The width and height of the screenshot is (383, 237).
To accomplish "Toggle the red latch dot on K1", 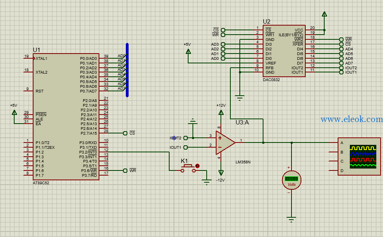I will (x=197, y=166).
